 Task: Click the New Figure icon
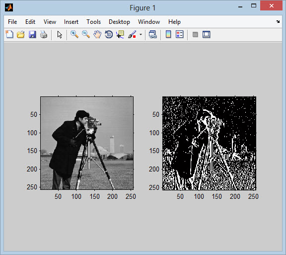point(9,34)
